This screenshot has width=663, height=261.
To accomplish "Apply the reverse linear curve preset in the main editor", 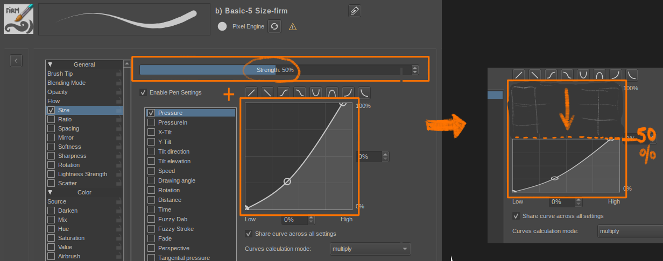I will pyautogui.click(x=267, y=92).
